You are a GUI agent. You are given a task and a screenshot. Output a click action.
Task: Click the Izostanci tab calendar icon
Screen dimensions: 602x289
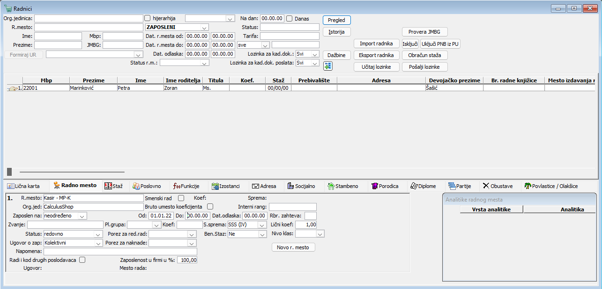coord(215,186)
